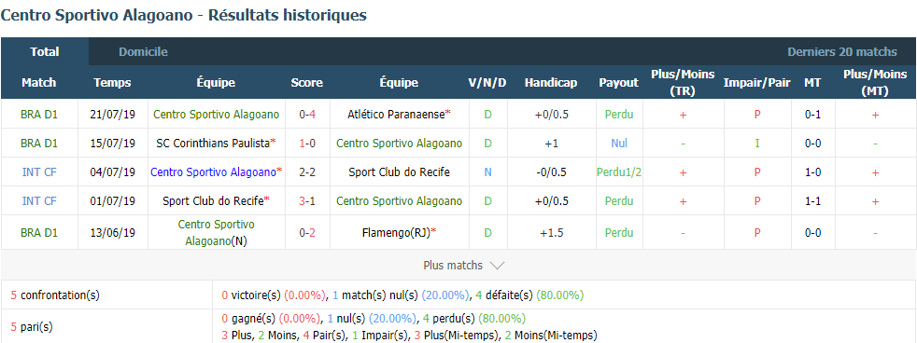
Task: Click the 0-4 score of 21/07/19 match
Action: 307,115
